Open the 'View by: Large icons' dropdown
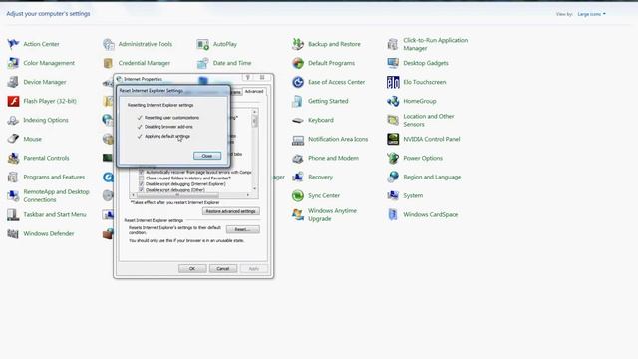Screen dimensions: 638x359 (591, 14)
